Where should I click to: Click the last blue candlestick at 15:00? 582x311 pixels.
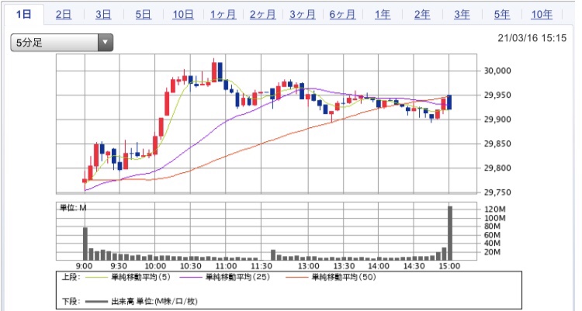(449, 102)
